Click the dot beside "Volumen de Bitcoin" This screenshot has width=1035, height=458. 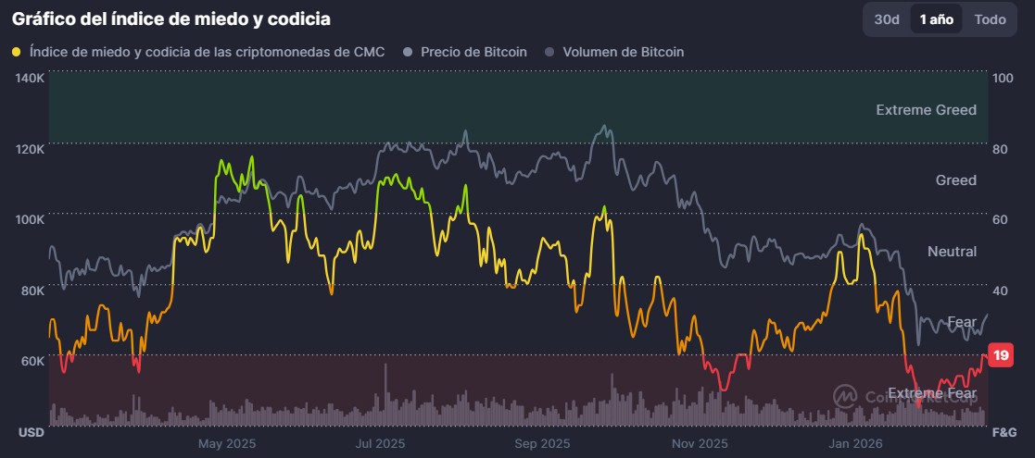[549, 53]
